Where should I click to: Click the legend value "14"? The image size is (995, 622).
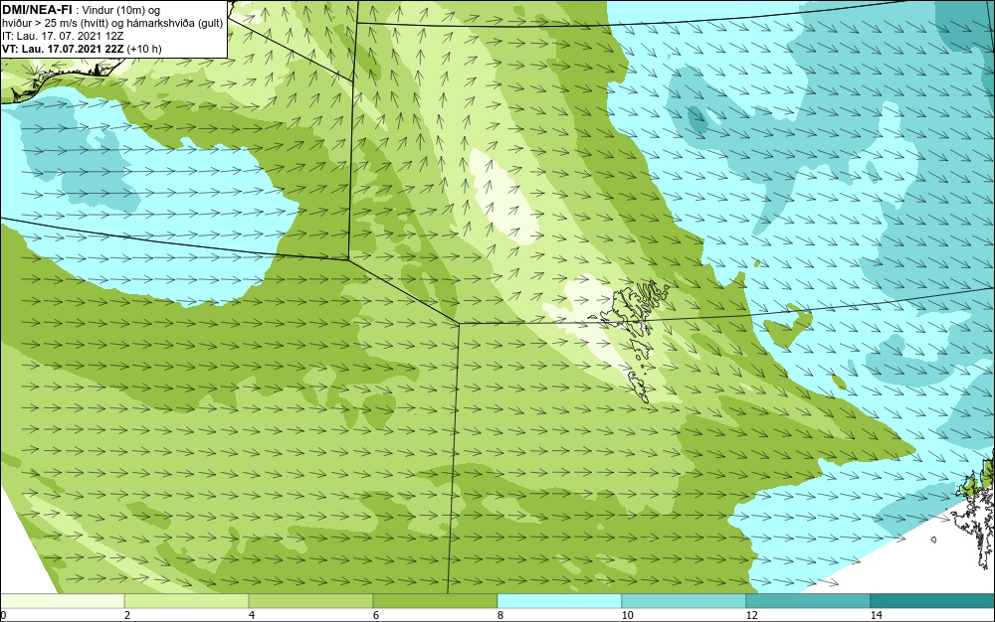(x=876, y=615)
